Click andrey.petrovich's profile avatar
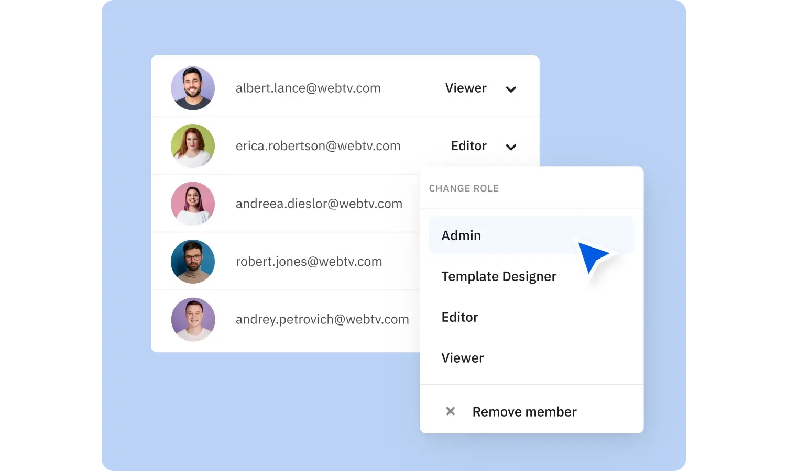 193,319
